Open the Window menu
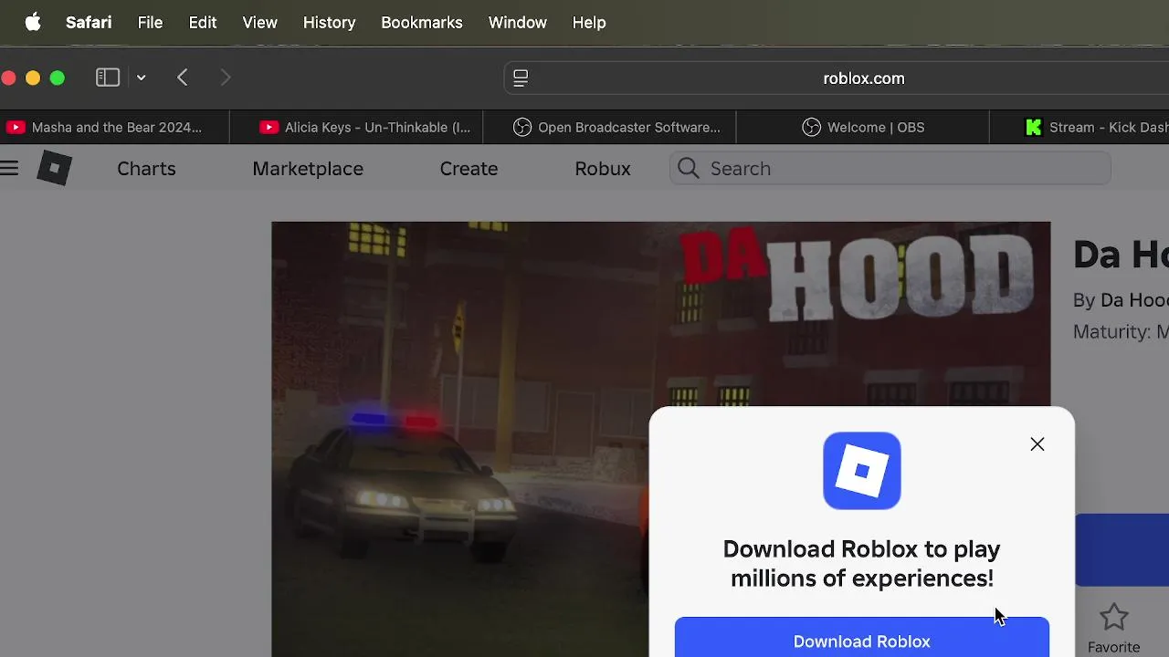 [x=517, y=22]
